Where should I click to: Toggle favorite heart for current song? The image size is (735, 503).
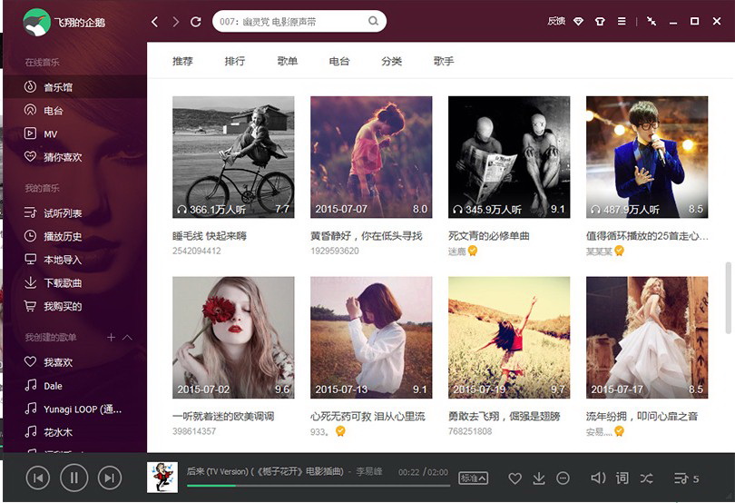click(514, 478)
